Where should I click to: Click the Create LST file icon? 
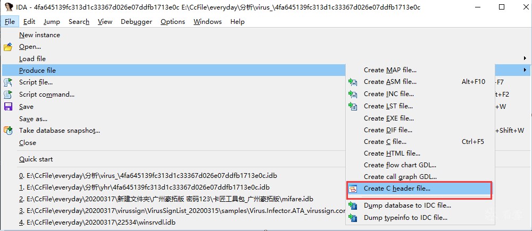pos(353,106)
